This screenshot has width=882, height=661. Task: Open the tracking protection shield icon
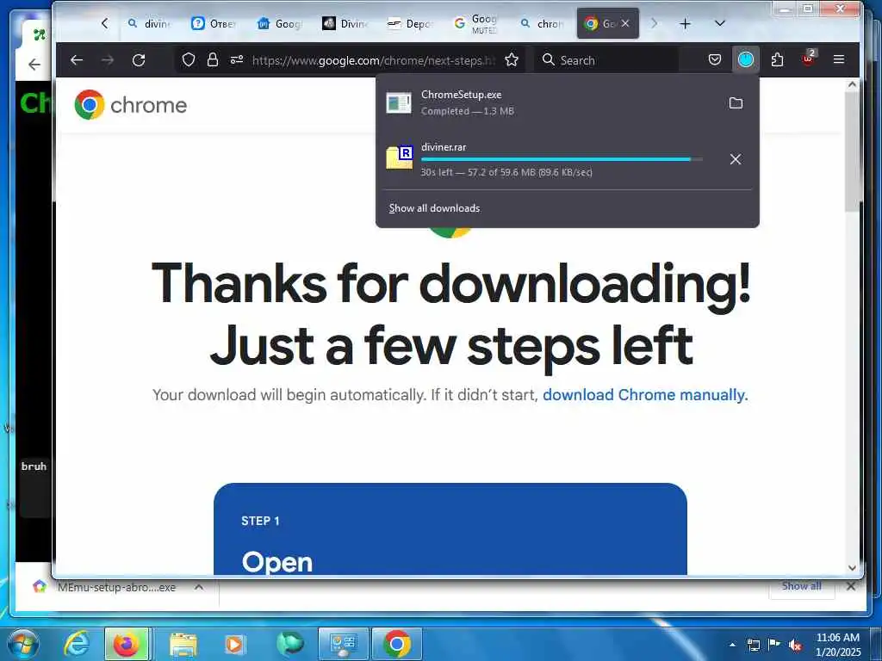point(189,59)
